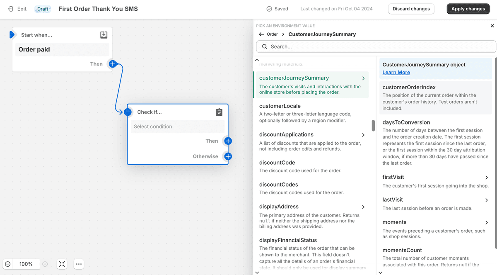Expand the displayAddress field
This screenshot has width=497, height=275.
363,207
